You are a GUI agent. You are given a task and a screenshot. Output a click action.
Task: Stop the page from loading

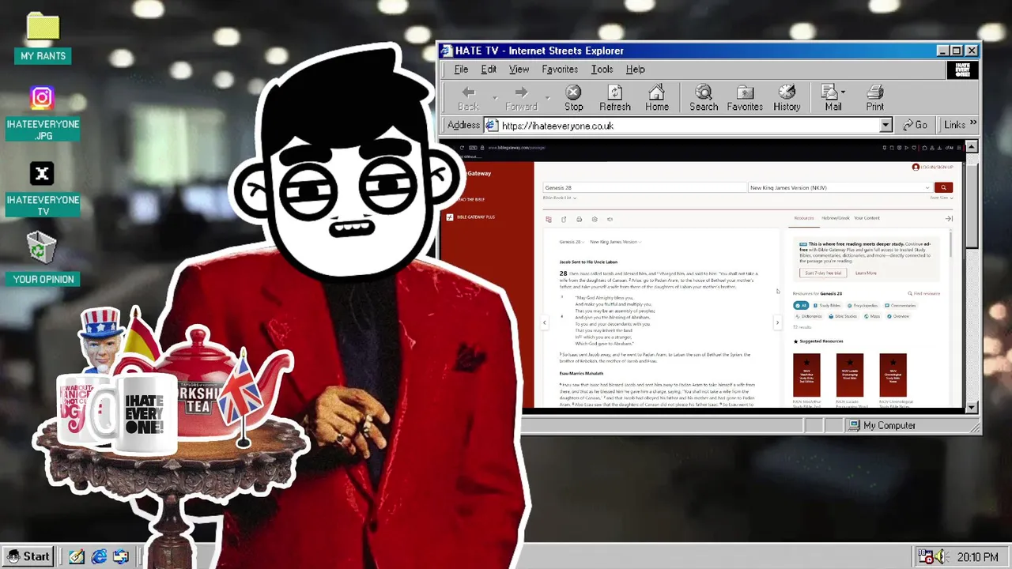[x=574, y=98]
